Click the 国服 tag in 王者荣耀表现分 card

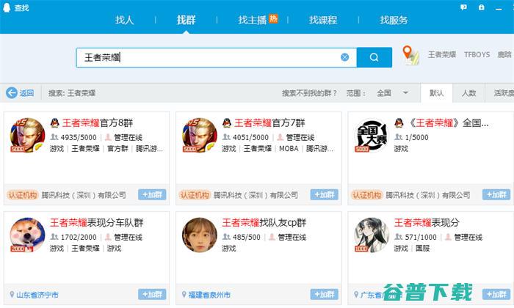coord(422,249)
